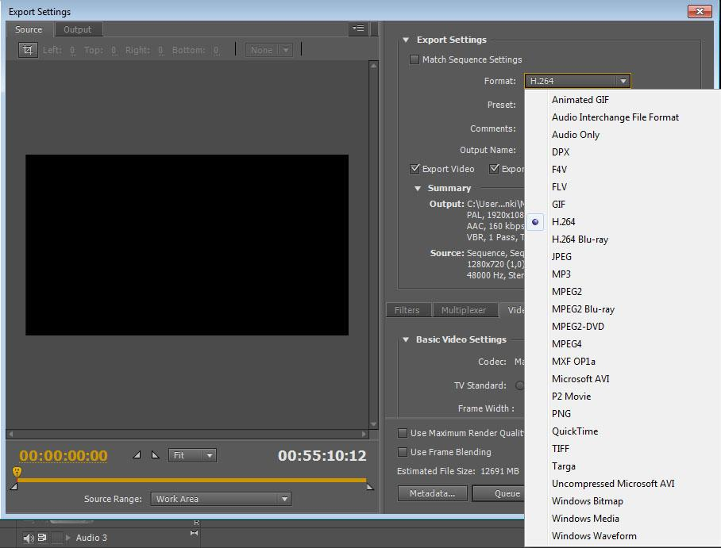
Task: Click the preview vertical scrollbar up arrow
Action: (373, 65)
